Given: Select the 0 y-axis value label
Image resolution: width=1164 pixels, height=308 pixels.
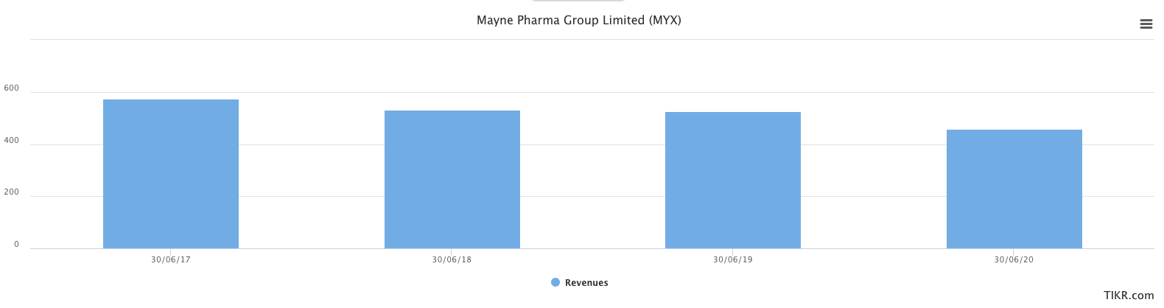Looking at the screenshot, I should tap(16, 245).
